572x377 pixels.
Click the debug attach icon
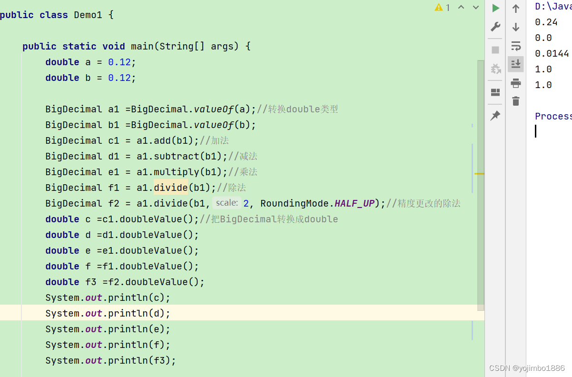pyautogui.click(x=495, y=69)
